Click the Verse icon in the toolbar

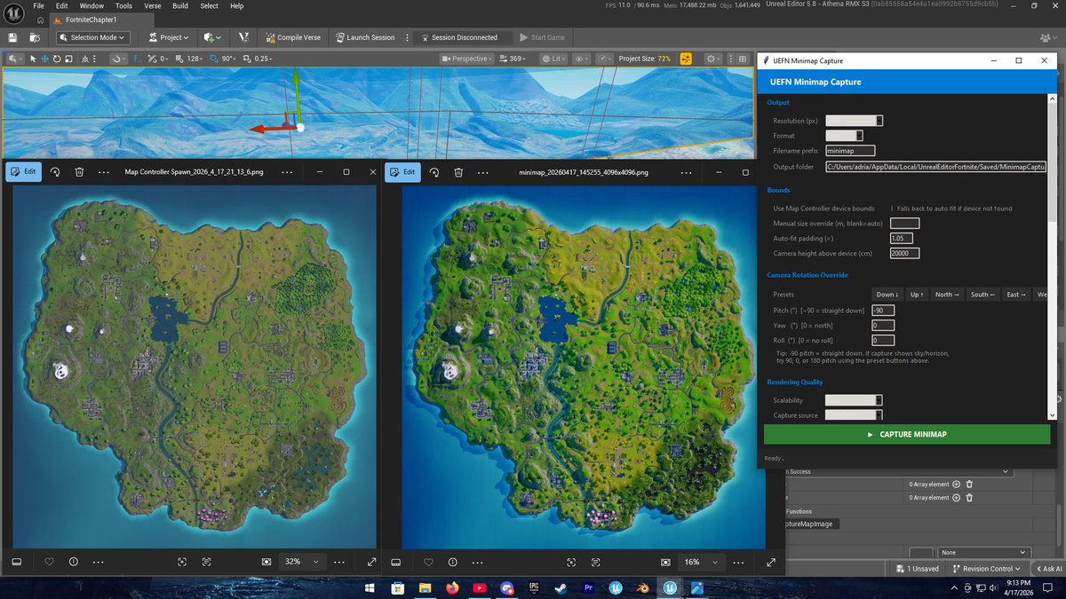(243, 37)
